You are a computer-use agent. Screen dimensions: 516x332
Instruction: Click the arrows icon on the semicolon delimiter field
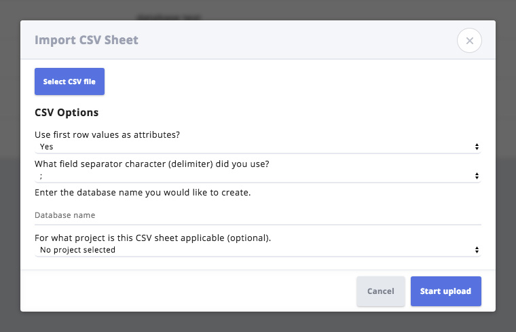477,176
